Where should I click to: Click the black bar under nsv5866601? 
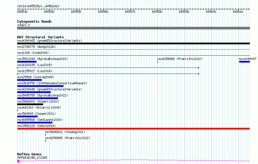click(30, 104)
